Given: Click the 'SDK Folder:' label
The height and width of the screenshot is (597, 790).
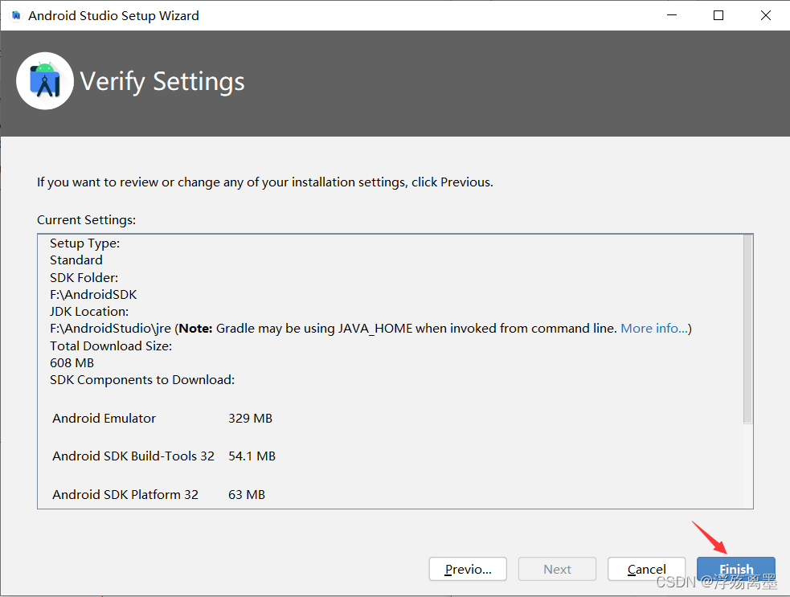Looking at the screenshot, I should coord(84,277).
